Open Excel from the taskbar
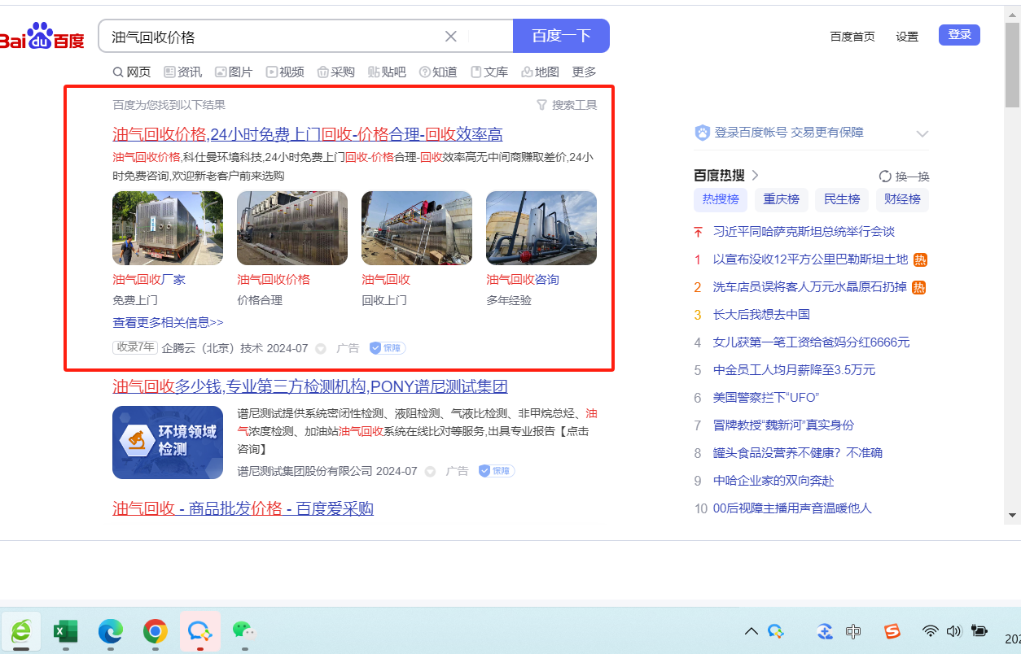1021x654 pixels. (x=65, y=630)
